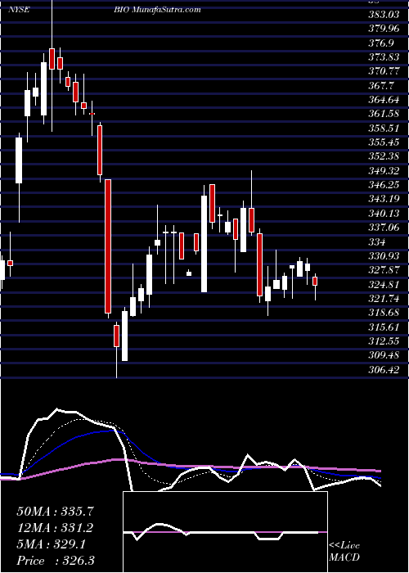Image resolution: width=409 pixels, height=573 pixels.
Task: Click the red candle at the chart's peak near 376
Action: [x=52, y=58]
